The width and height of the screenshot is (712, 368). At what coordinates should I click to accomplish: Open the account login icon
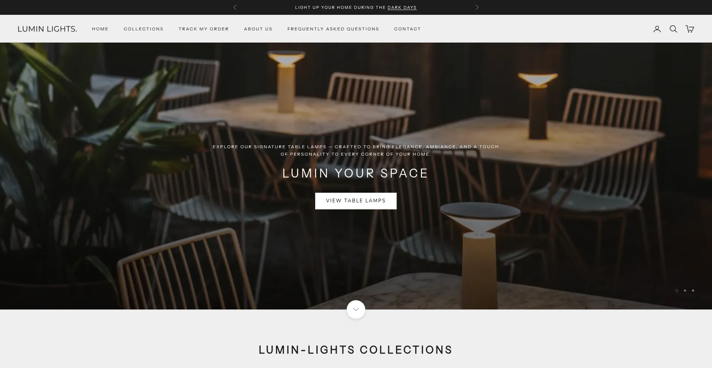tap(657, 29)
